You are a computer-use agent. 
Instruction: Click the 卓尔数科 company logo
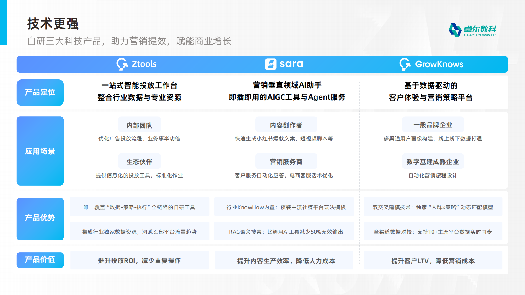click(x=472, y=30)
